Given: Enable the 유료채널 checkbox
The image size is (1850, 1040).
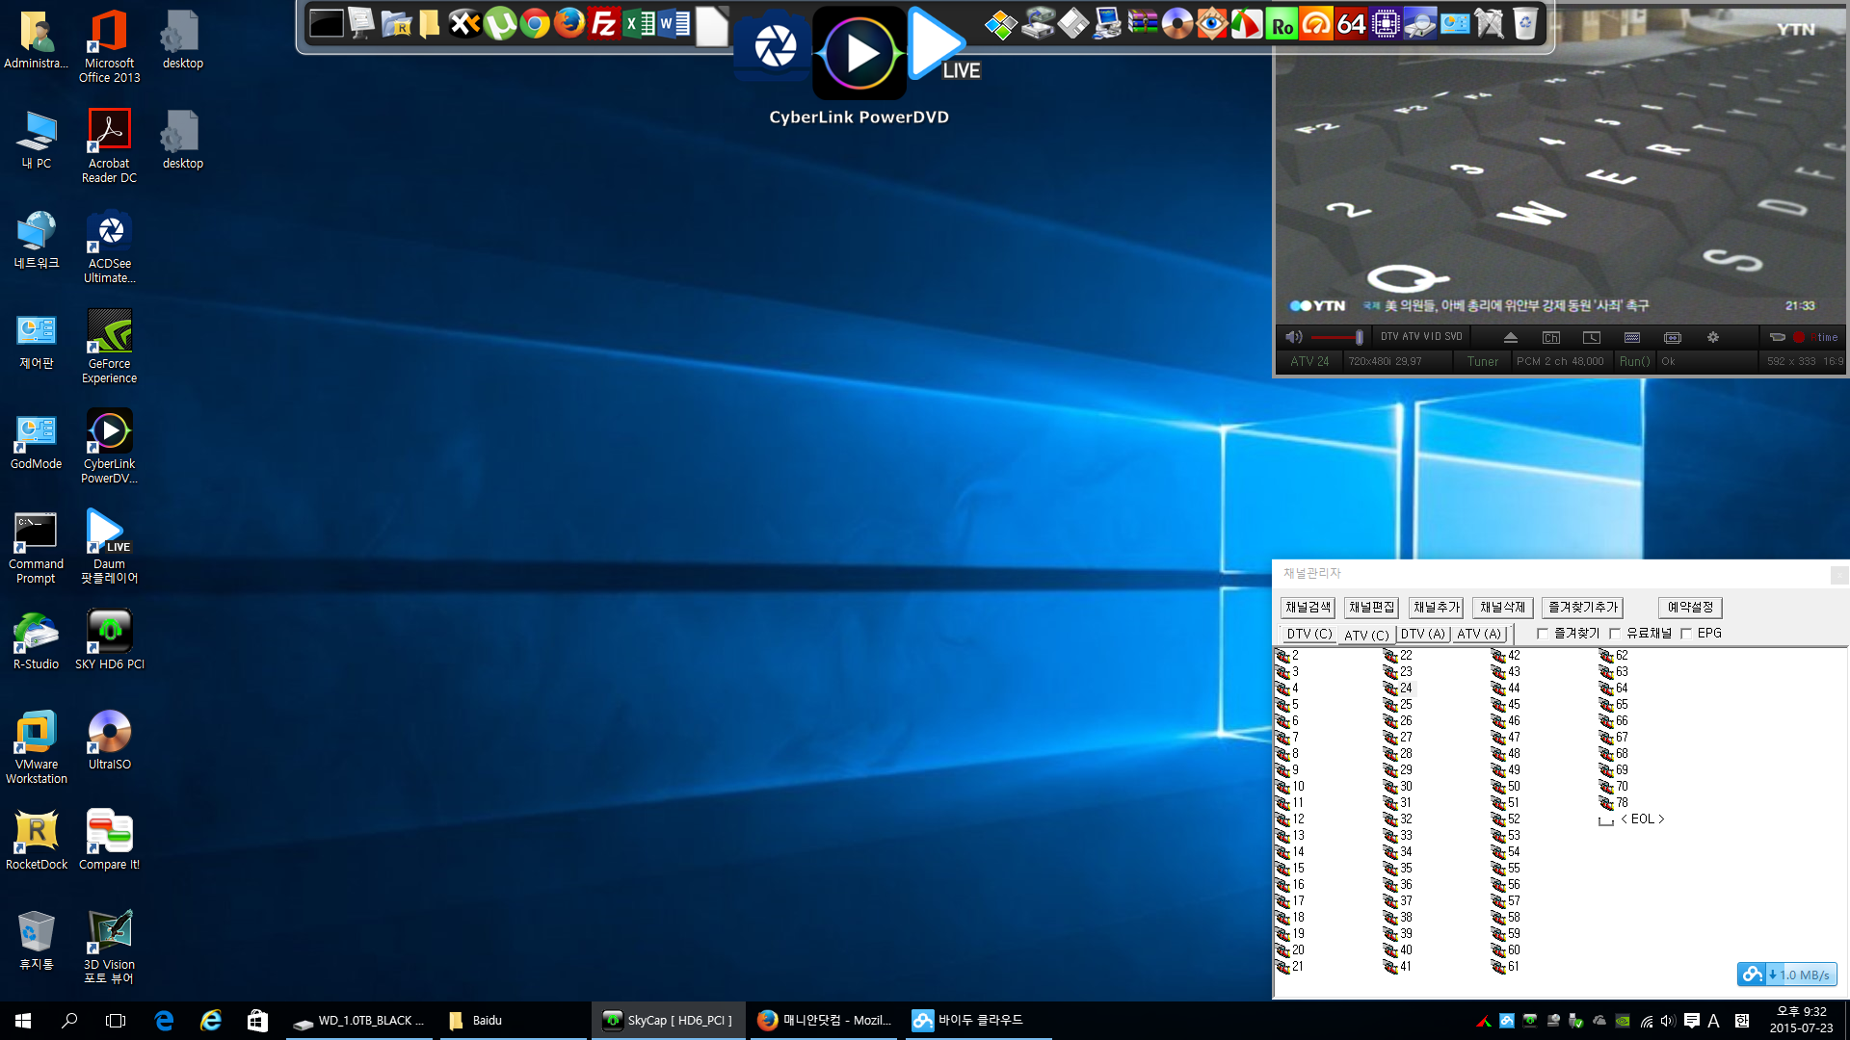Looking at the screenshot, I should coord(1615,634).
